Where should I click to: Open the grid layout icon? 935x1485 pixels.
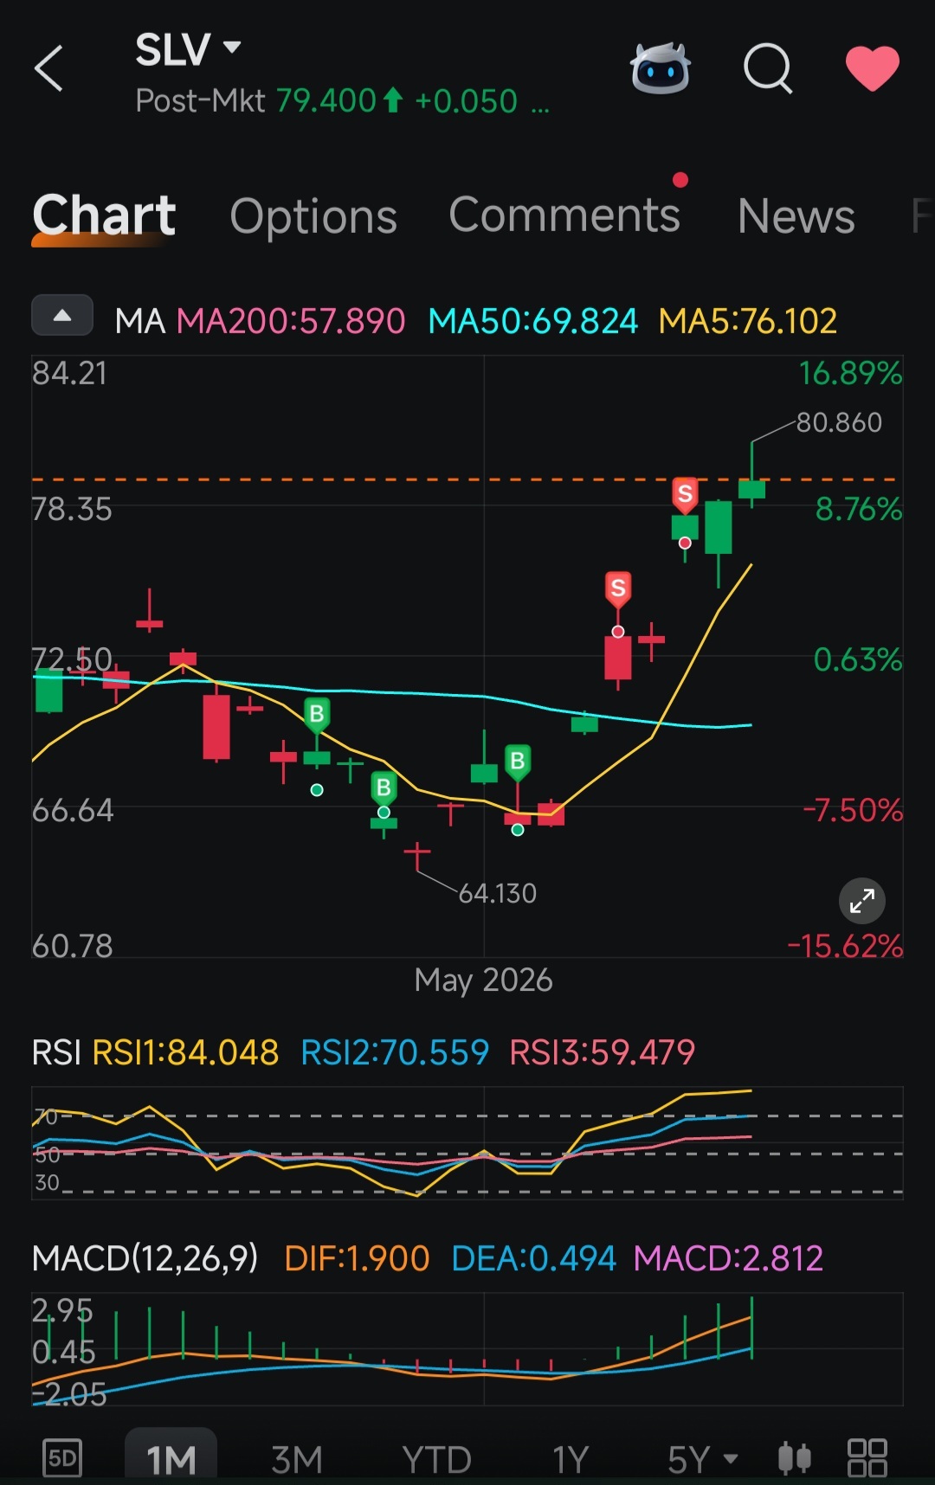click(867, 1458)
